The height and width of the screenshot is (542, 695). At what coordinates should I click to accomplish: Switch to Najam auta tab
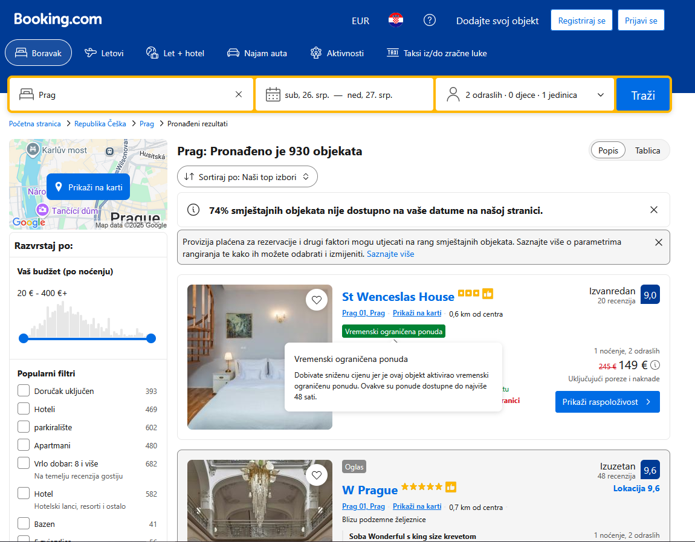click(x=257, y=53)
